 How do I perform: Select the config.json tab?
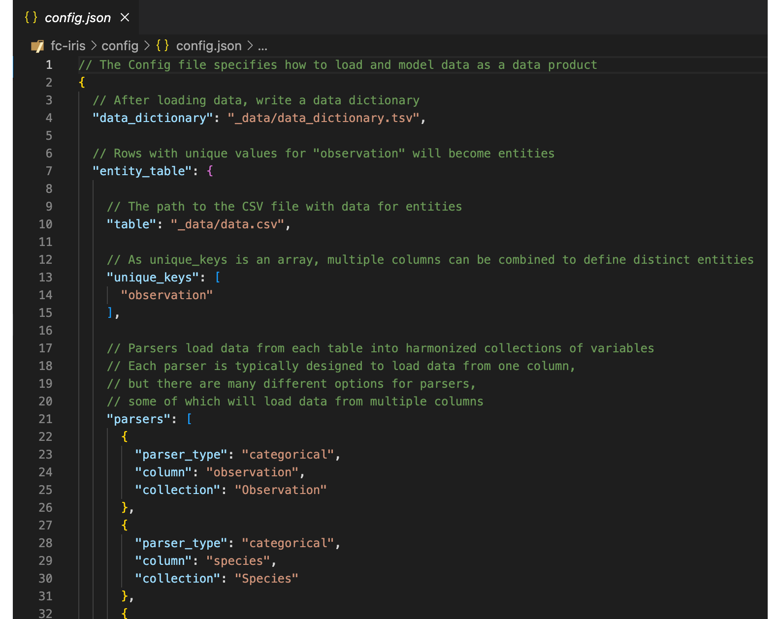[76, 18]
